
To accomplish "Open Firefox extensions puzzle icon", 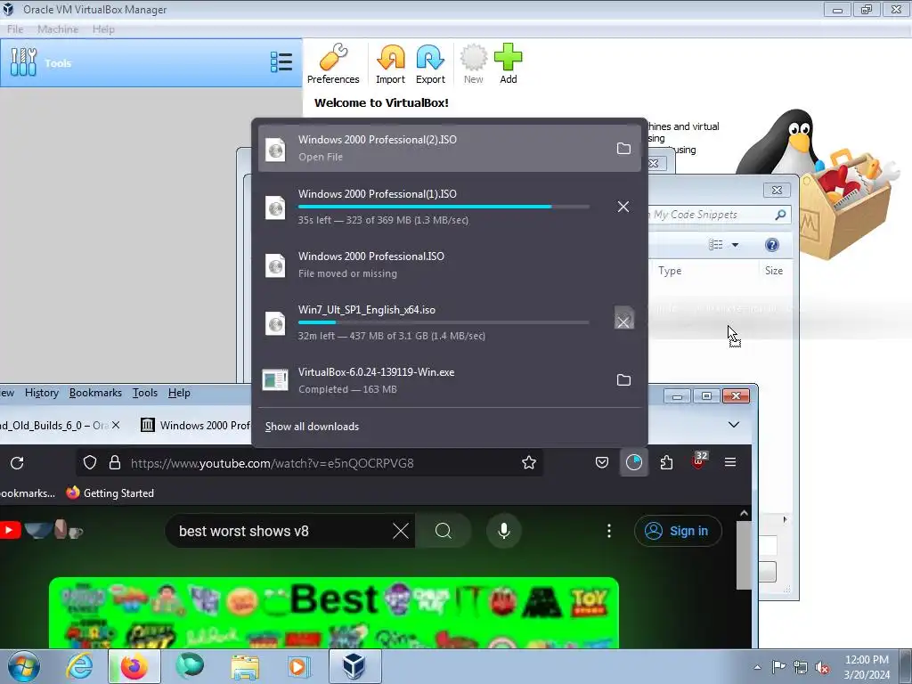I will pyautogui.click(x=666, y=462).
